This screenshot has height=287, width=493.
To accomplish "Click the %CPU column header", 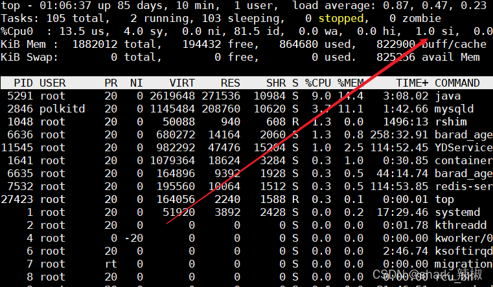I will [x=318, y=83].
